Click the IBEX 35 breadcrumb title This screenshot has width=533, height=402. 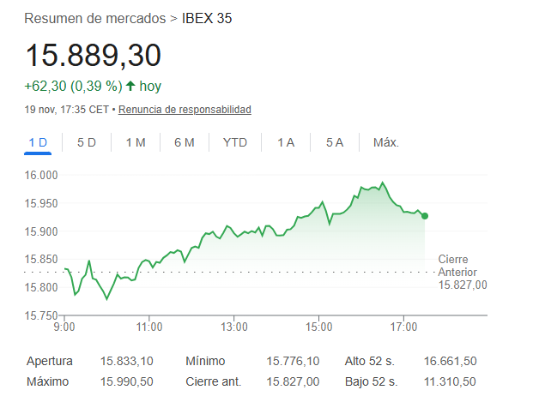click(207, 18)
